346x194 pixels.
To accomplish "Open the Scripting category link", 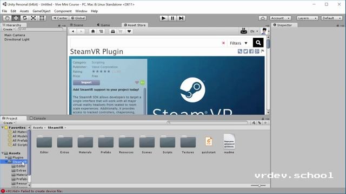I will pos(98,63).
